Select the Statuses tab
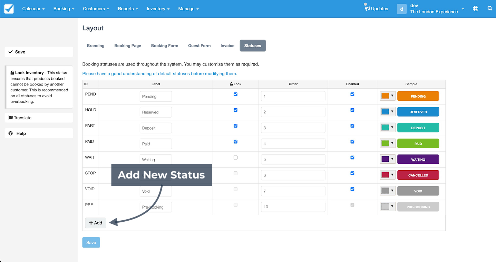496x262 pixels. coord(253,46)
